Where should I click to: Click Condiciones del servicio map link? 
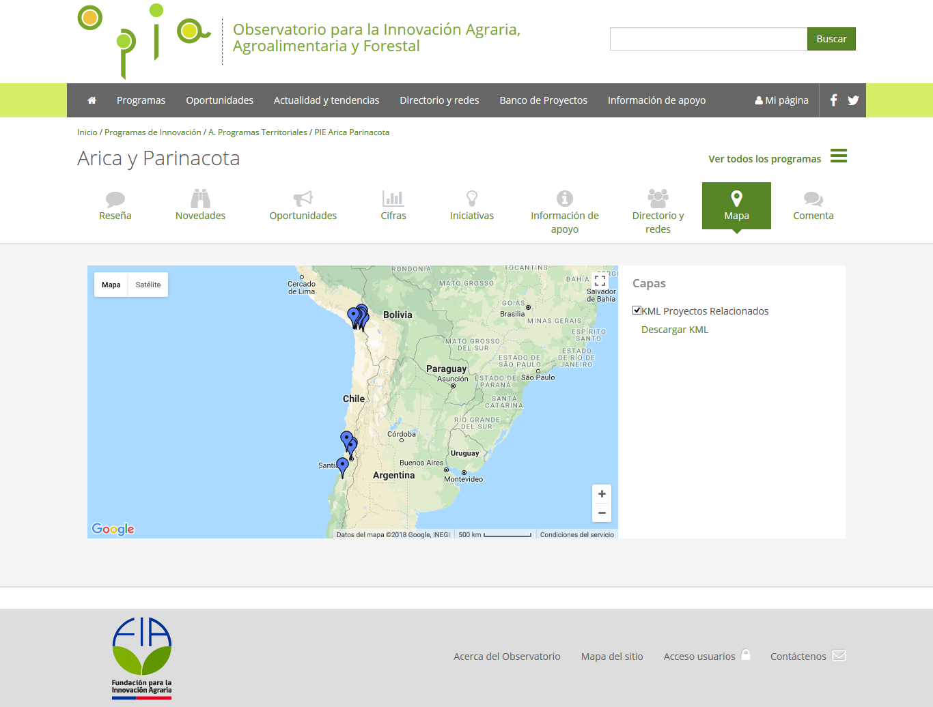(x=577, y=534)
